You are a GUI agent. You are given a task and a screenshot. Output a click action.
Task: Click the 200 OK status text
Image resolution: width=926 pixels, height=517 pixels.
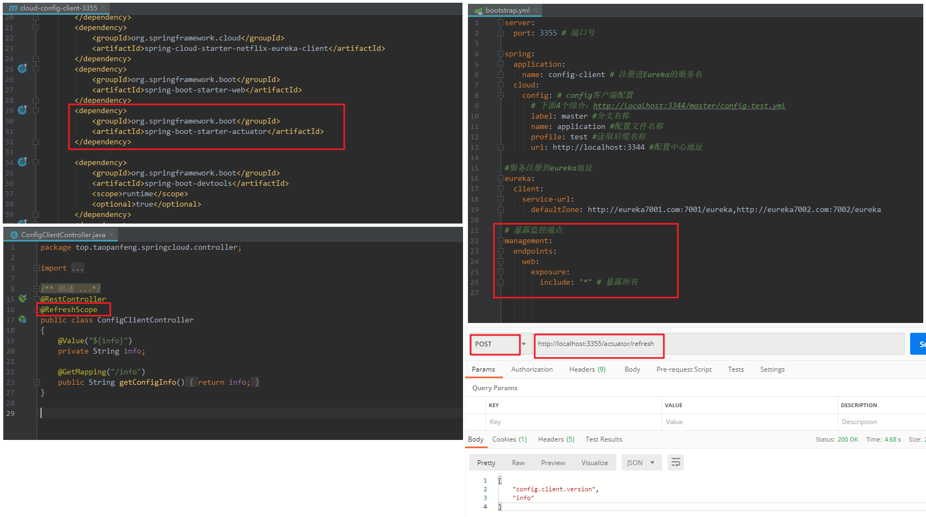point(848,439)
